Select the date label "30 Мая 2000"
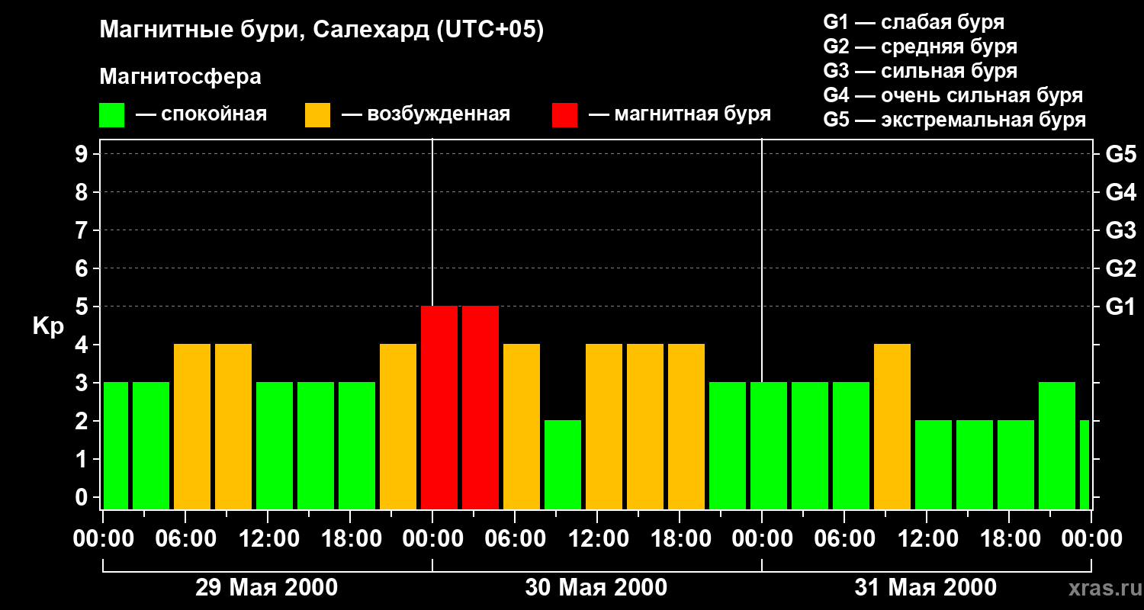Image resolution: width=1144 pixels, height=610 pixels. pyautogui.click(x=596, y=588)
